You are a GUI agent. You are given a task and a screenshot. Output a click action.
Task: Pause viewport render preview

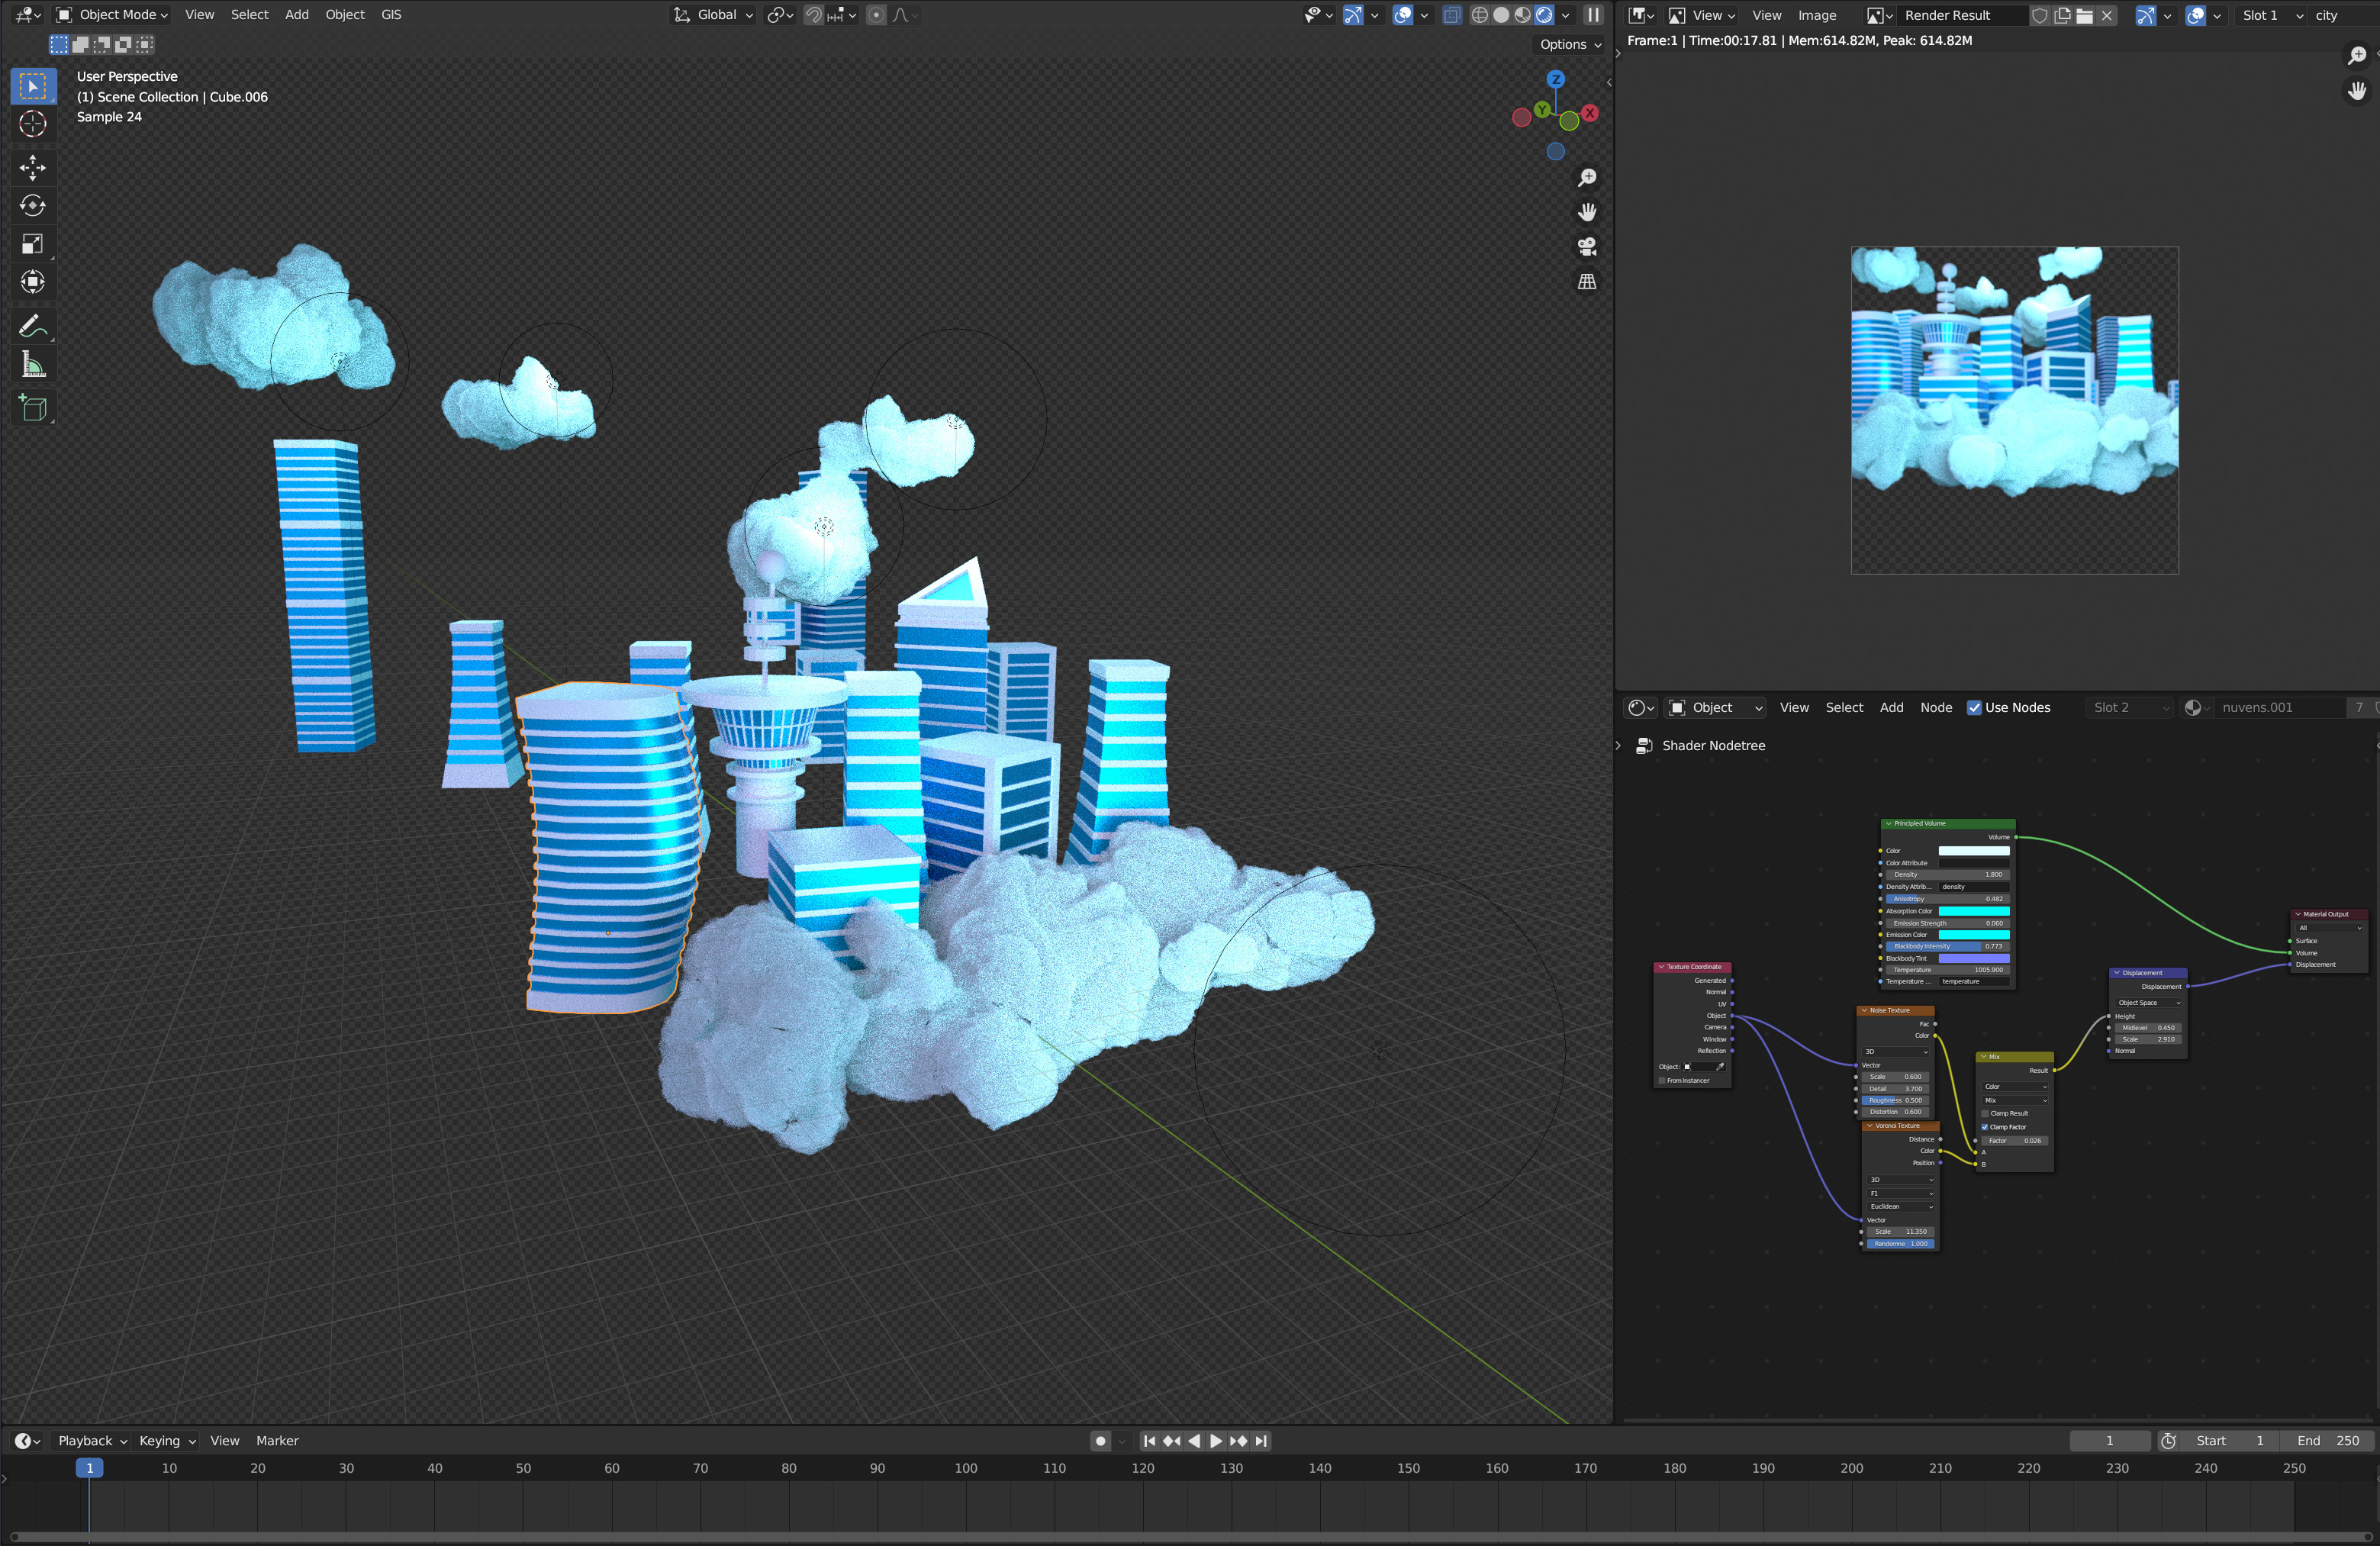tap(1593, 15)
